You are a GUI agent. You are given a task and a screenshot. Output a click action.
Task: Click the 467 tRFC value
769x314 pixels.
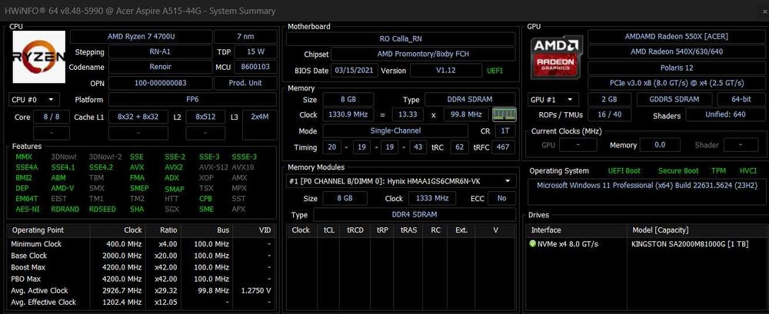pyautogui.click(x=503, y=147)
